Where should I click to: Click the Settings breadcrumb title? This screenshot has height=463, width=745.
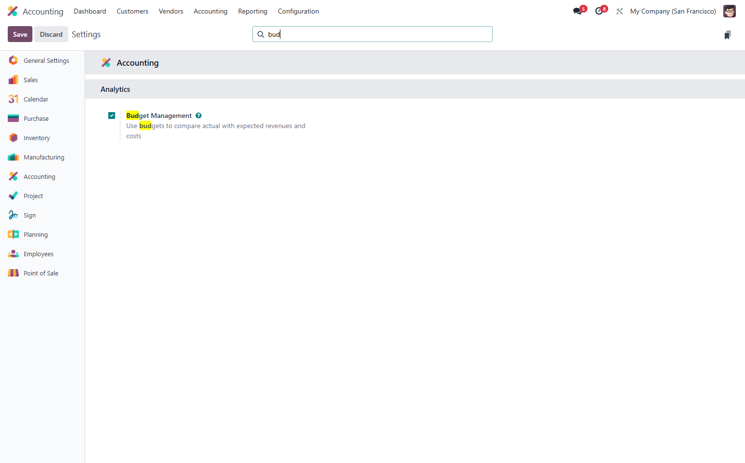[86, 34]
